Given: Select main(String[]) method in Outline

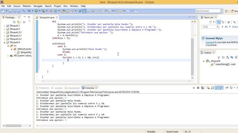Looking at the screenshot, I should (223, 64).
